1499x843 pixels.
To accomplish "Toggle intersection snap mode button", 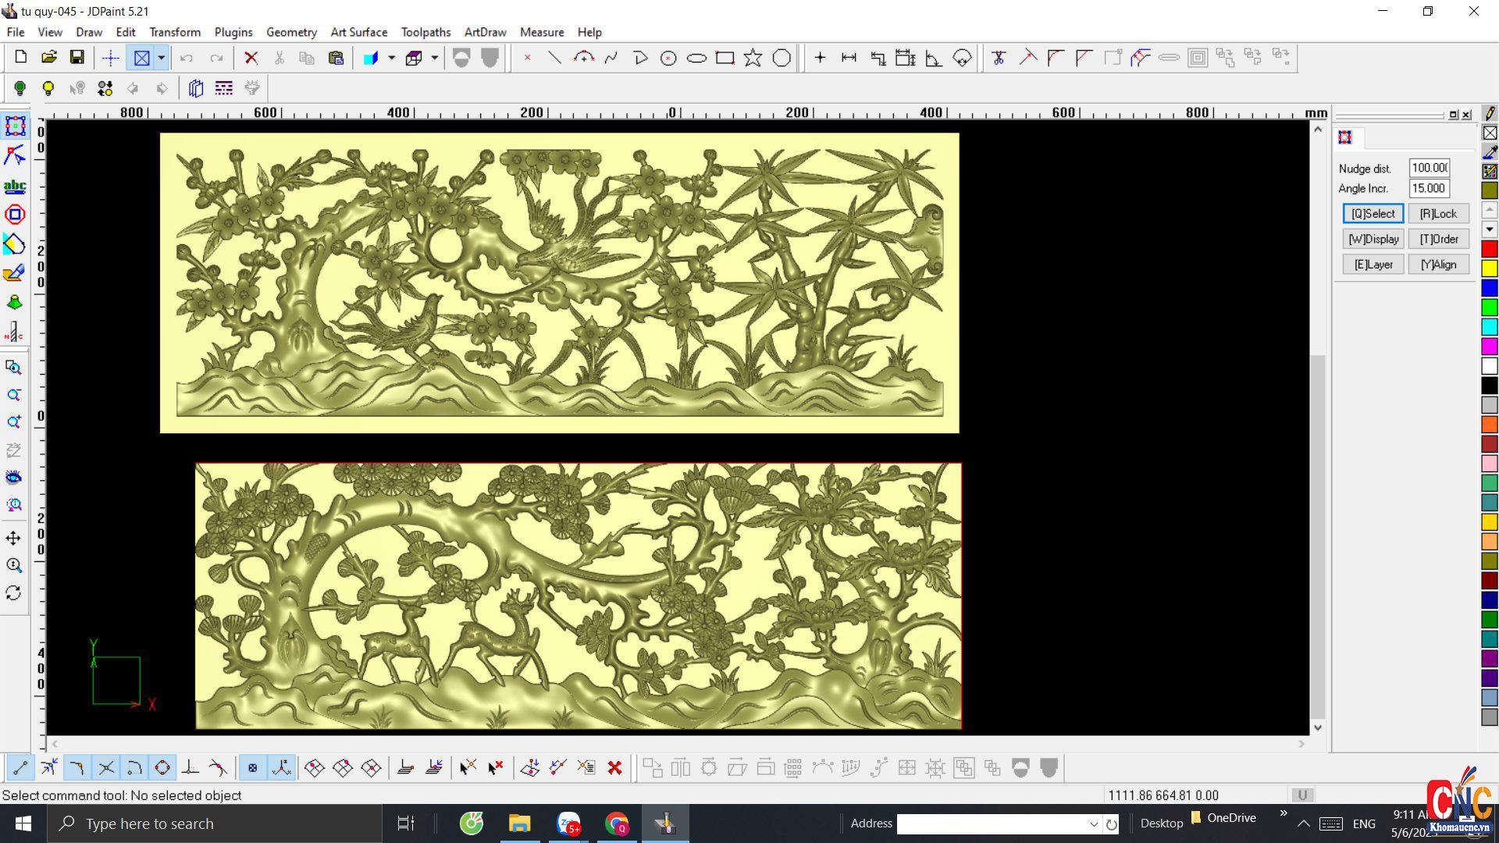I will tap(106, 768).
